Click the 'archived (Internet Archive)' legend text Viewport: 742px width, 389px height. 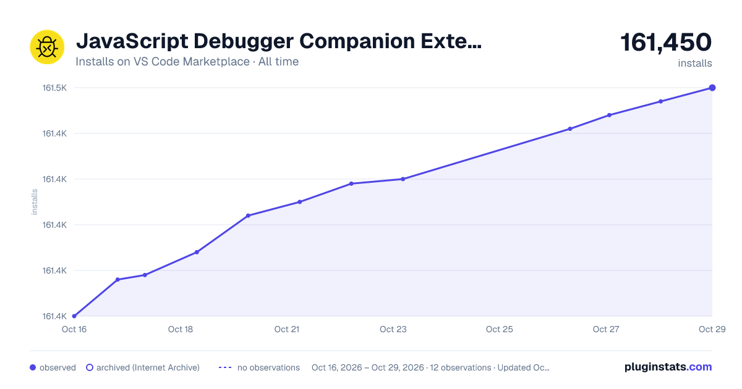click(x=148, y=367)
